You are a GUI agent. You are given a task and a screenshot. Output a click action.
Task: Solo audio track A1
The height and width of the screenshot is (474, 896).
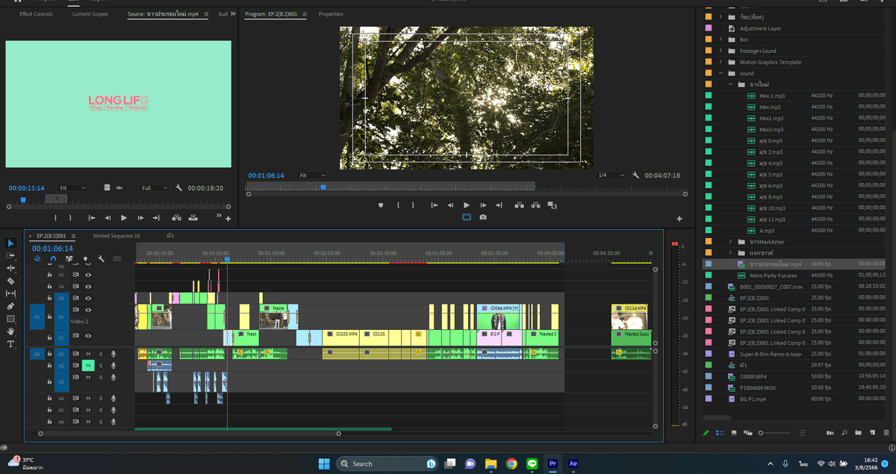pos(101,354)
